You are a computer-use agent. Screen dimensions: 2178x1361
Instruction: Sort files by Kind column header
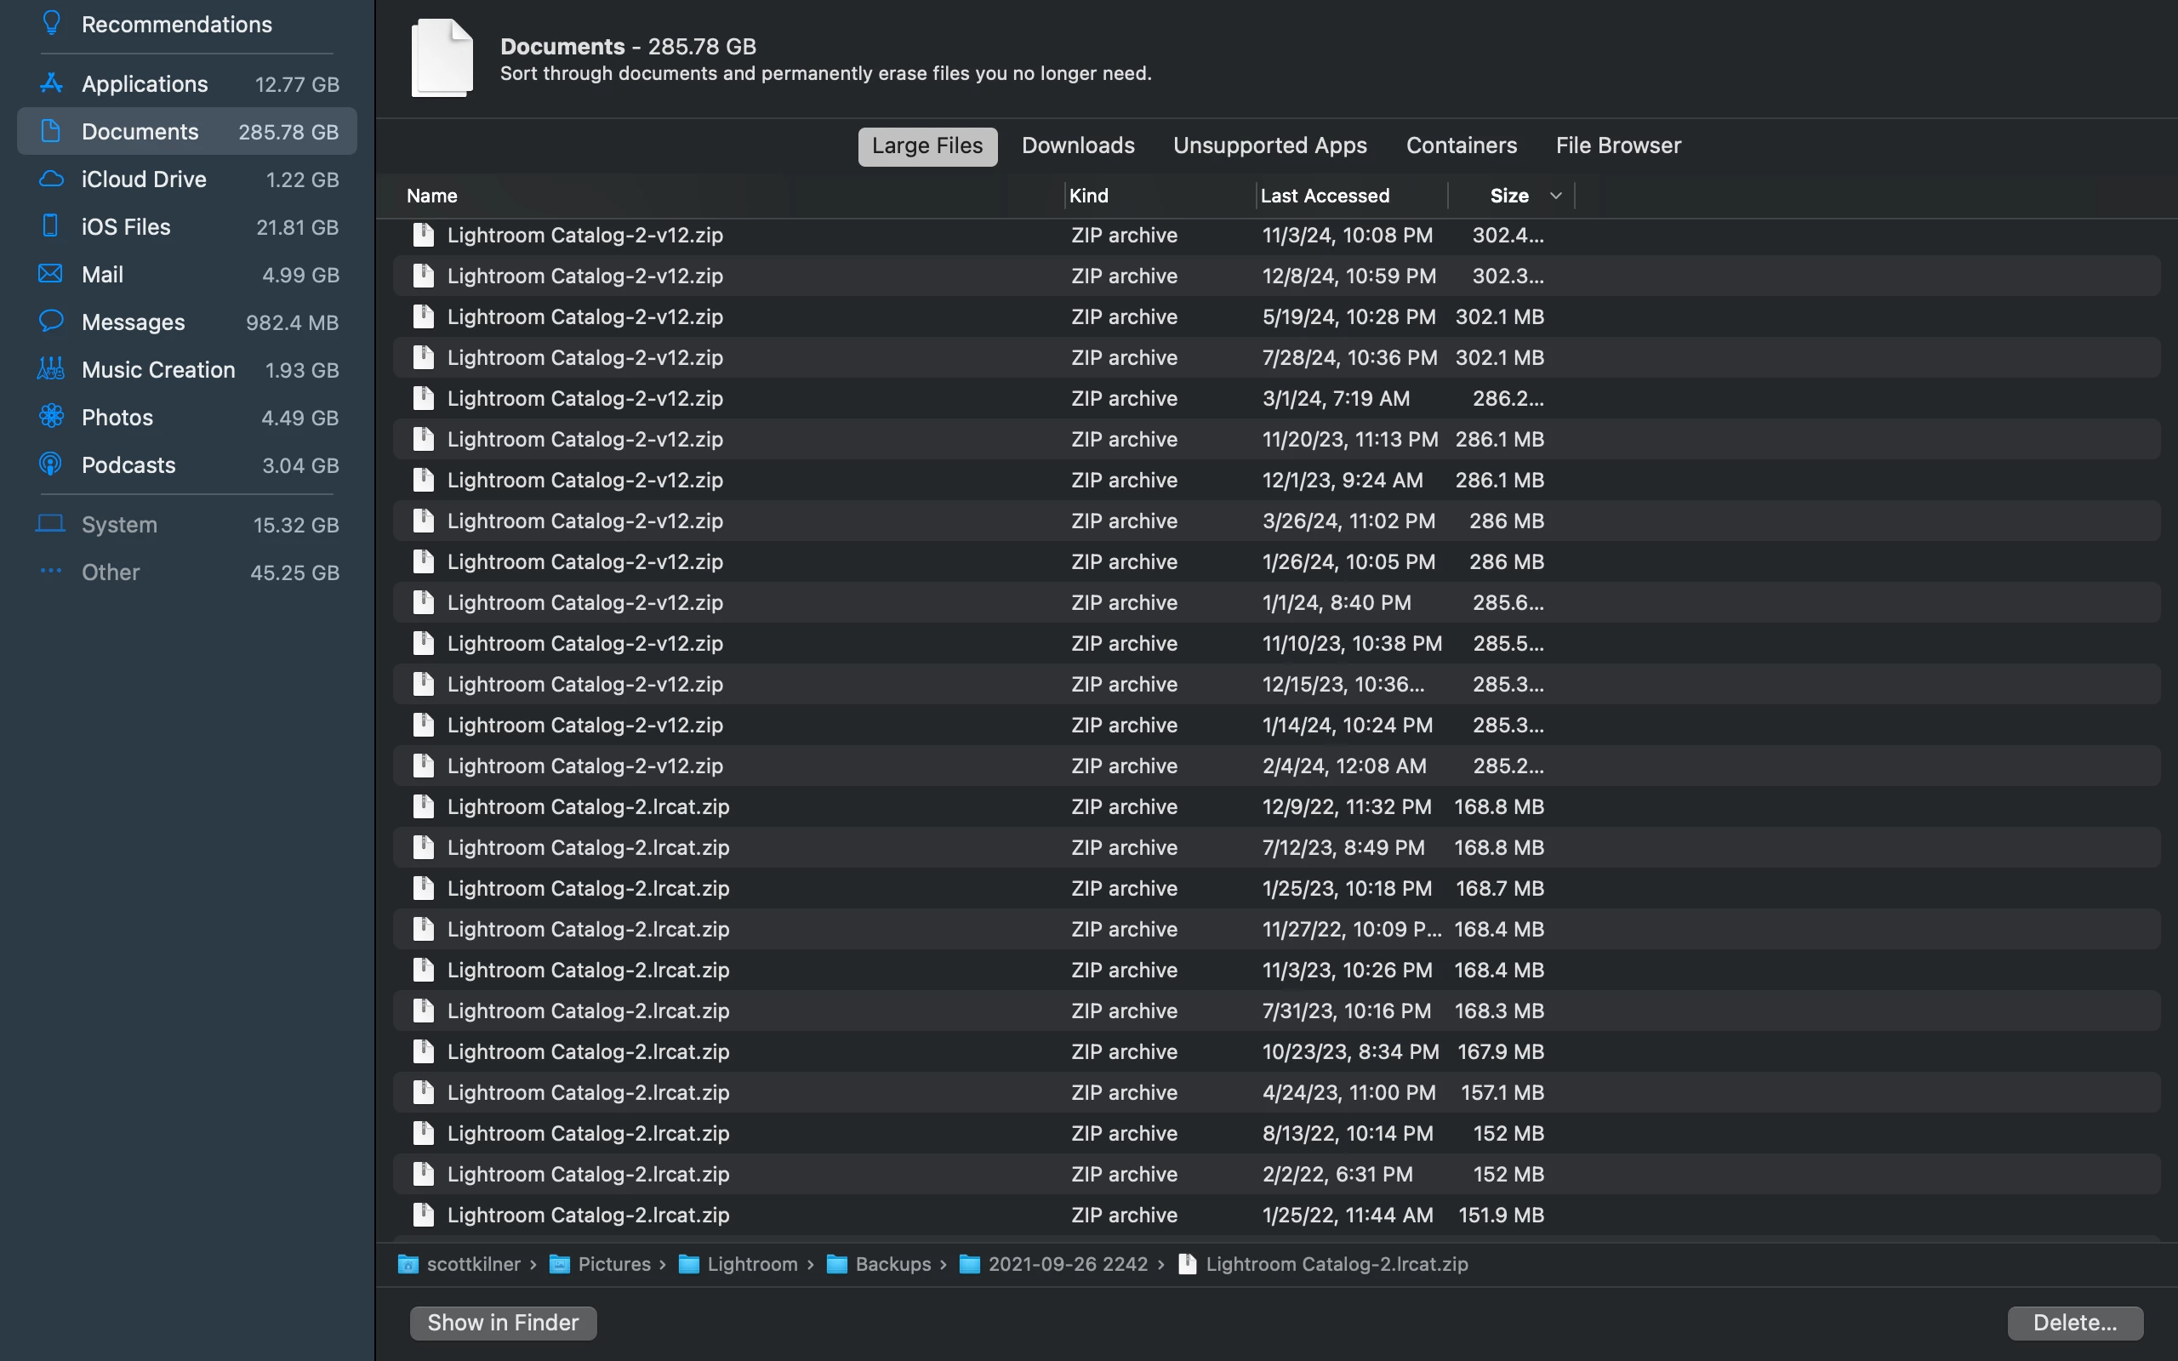pos(1088,196)
